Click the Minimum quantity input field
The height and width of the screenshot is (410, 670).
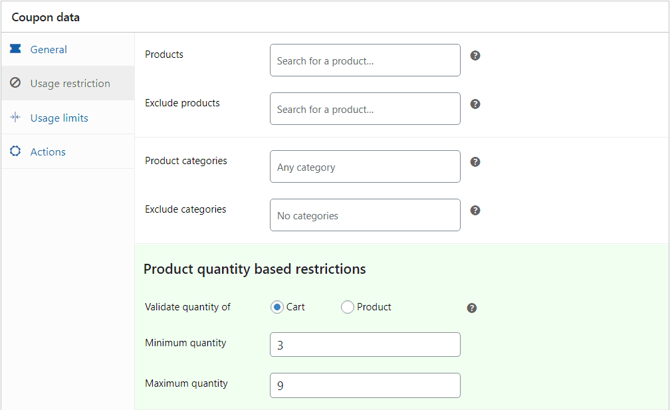click(365, 345)
